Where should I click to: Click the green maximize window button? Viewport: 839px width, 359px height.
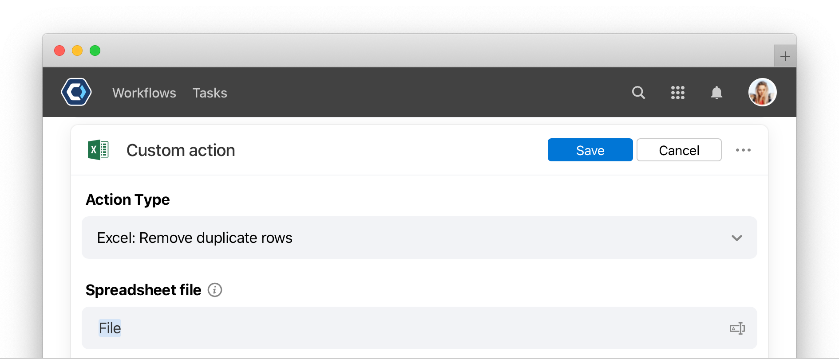point(95,51)
